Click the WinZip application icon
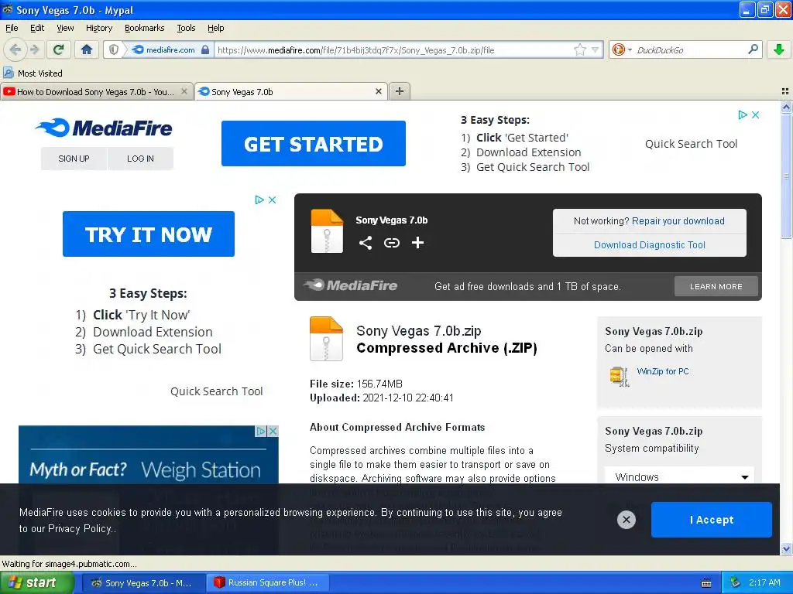 (x=620, y=376)
